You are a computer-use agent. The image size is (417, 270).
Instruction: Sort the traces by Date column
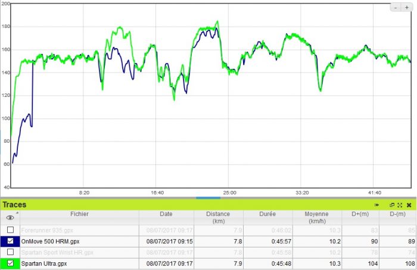coord(166,214)
